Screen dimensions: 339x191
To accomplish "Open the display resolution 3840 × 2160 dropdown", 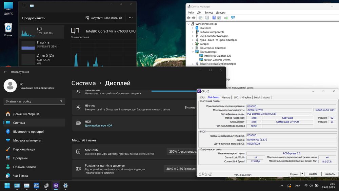I will [x=181, y=169].
